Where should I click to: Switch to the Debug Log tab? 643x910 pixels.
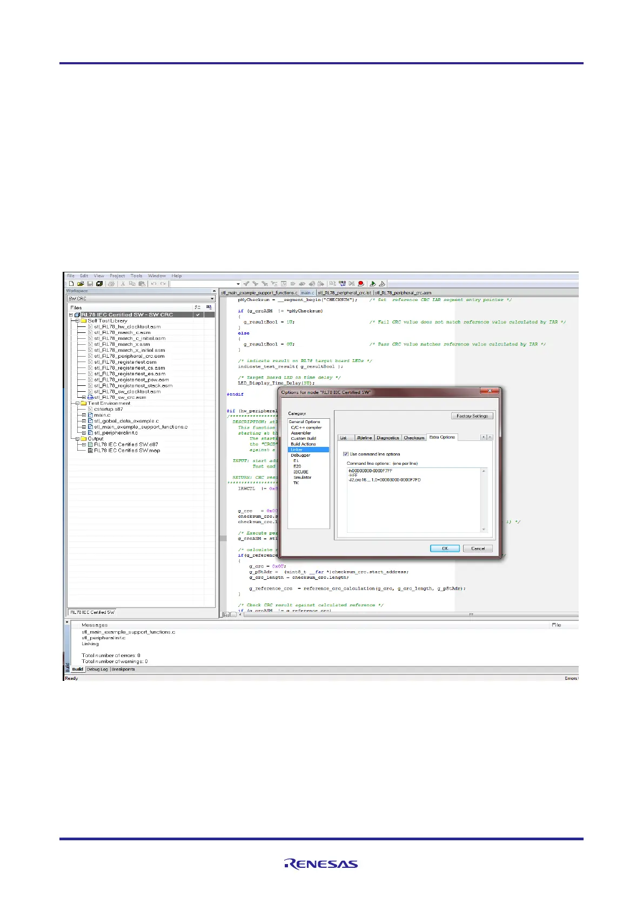[98, 670]
